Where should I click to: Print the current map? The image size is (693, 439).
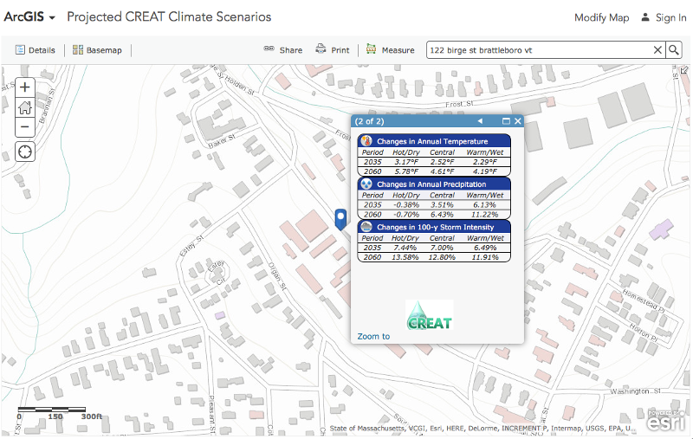[x=332, y=50]
